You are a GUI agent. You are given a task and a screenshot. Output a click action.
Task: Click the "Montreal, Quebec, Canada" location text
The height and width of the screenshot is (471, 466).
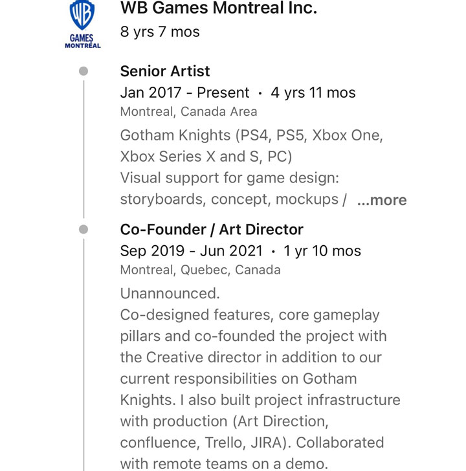(200, 270)
